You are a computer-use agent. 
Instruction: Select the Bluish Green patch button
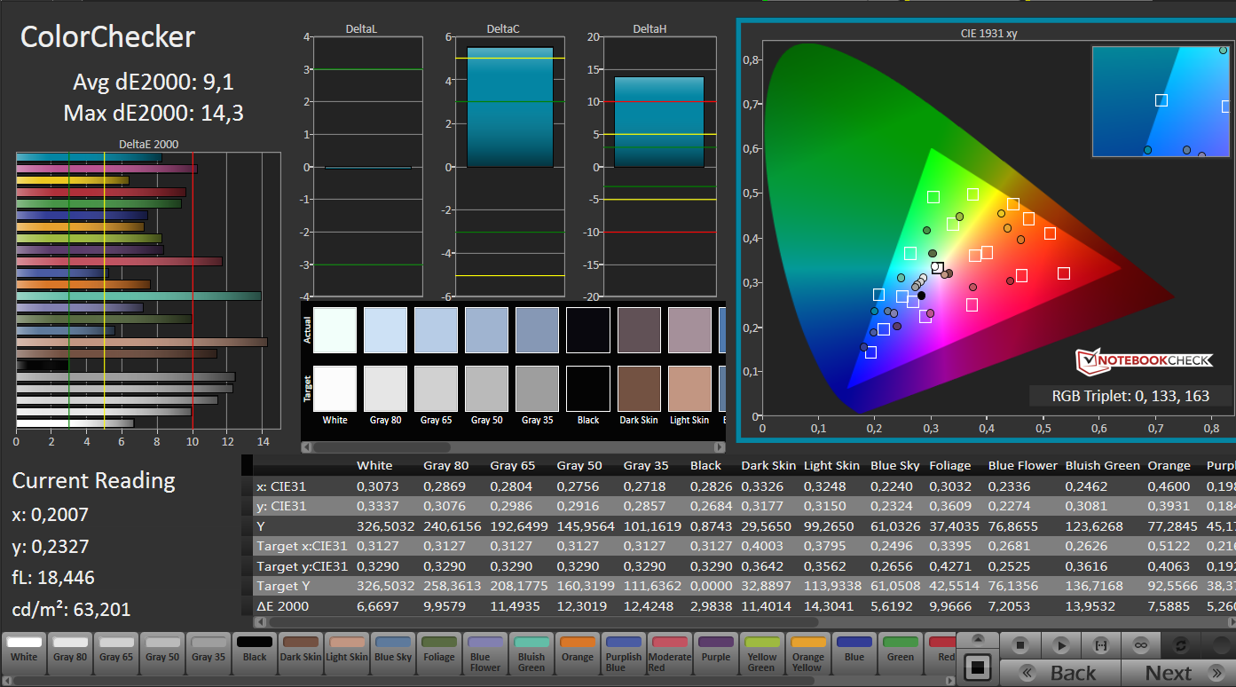tap(531, 653)
